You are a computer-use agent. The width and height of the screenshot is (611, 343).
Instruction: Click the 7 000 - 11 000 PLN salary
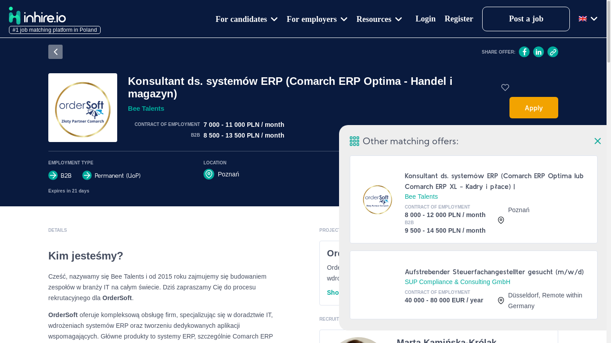244,125
